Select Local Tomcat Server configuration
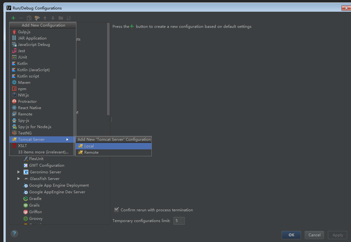 (x=114, y=146)
